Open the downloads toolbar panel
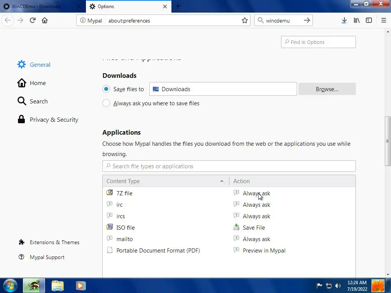Viewport: 391px width, 293px height. click(344, 21)
